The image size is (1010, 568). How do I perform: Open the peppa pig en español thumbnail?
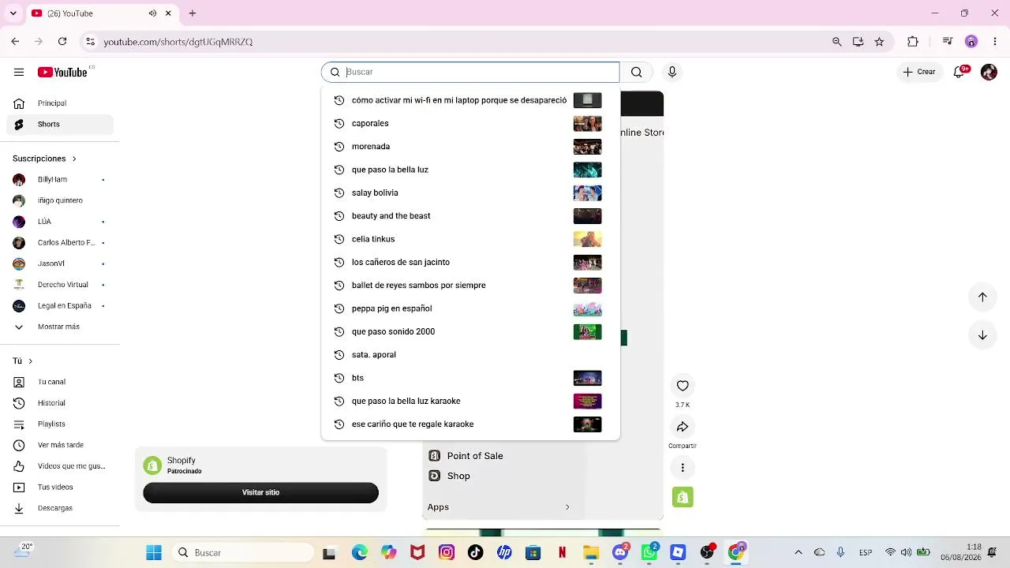pyautogui.click(x=587, y=308)
